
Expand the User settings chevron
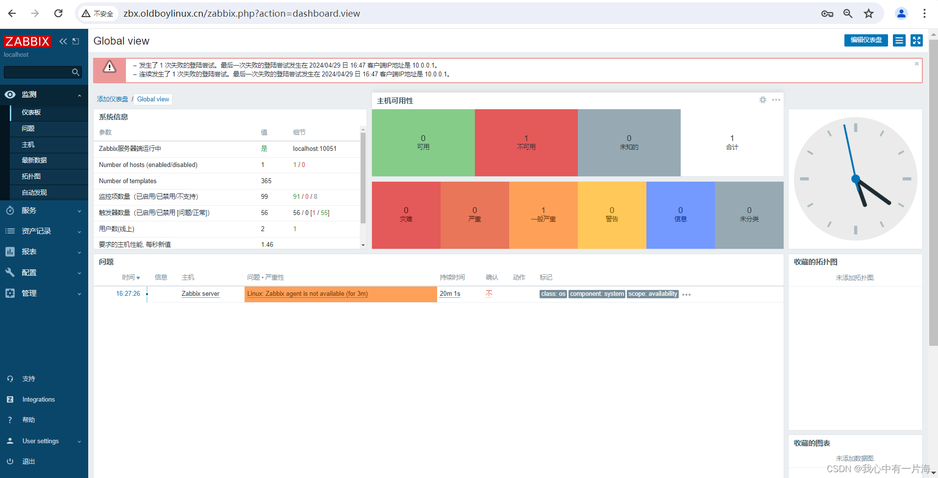pyautogui.click(x=79, y=441)
